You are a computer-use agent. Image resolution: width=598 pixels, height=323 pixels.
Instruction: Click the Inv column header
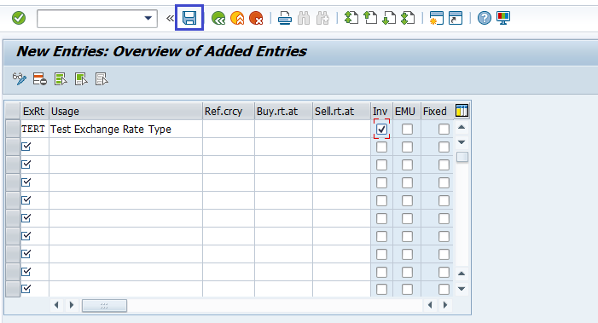click(x=381, y=112)
